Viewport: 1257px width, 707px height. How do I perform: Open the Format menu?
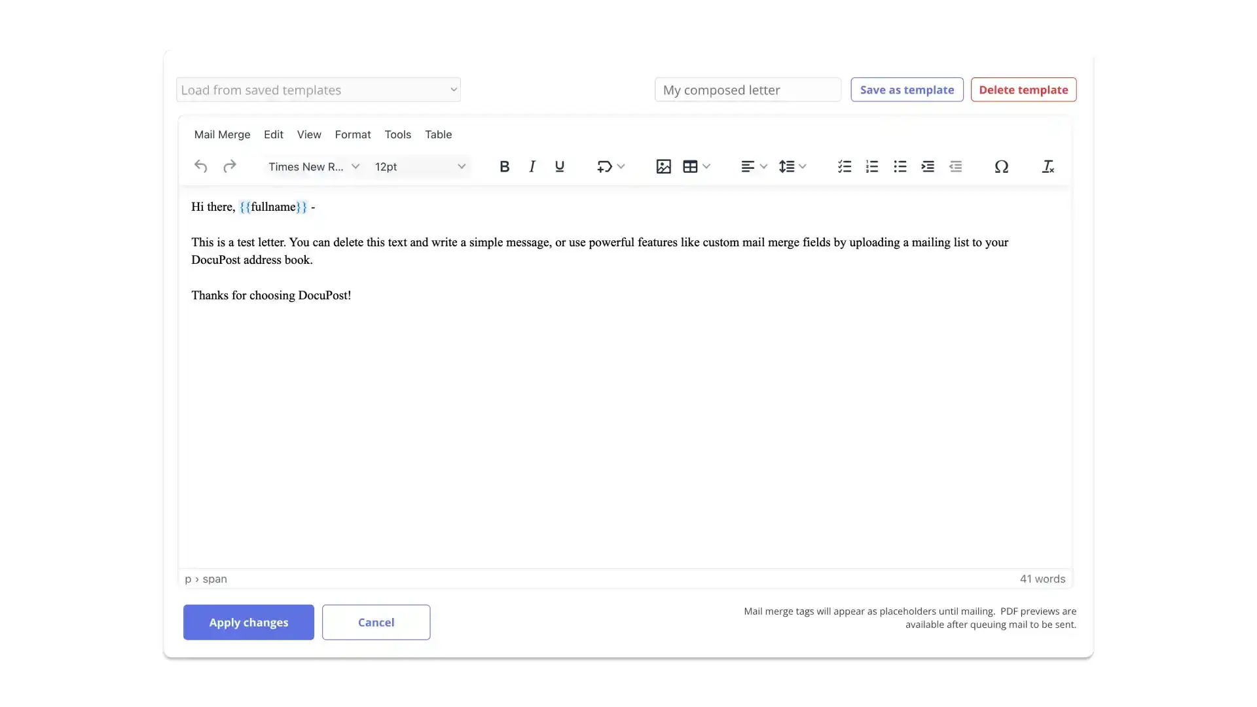pyautogui.click(x=352, y=134)
